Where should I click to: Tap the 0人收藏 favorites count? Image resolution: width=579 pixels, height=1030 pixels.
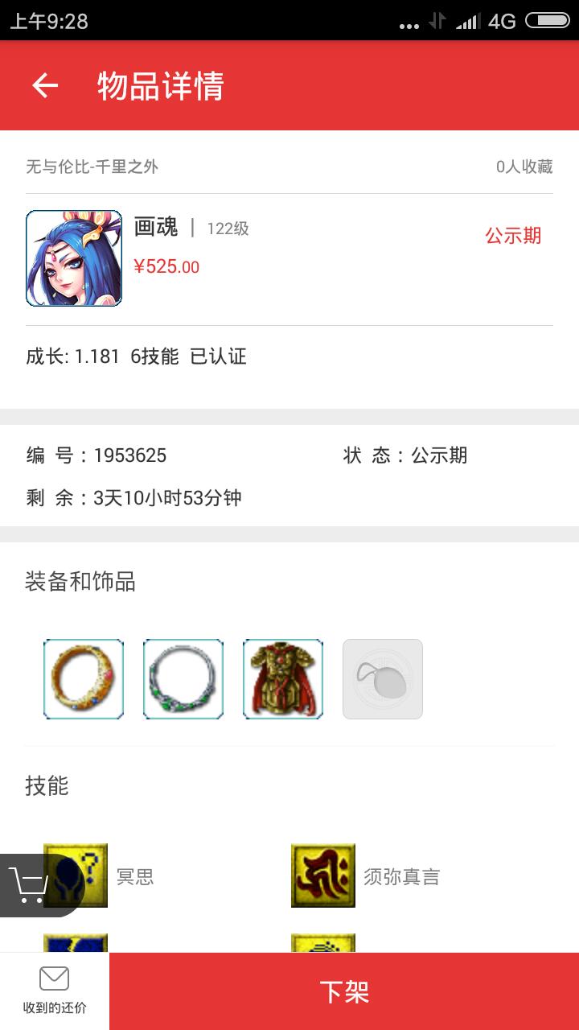[524, 167]
